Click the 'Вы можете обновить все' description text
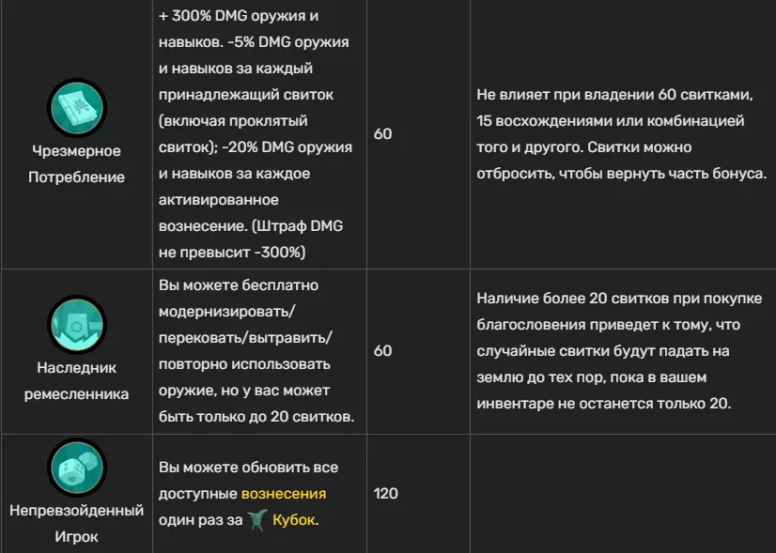Screen dimensions: 776x553 [x=248, y=468]
